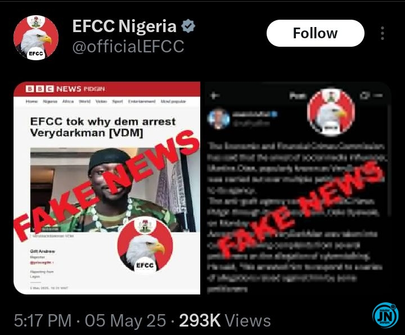Click the 293K Views count
405x335 pixels.
pyautogui.click(x=225, y=320)
